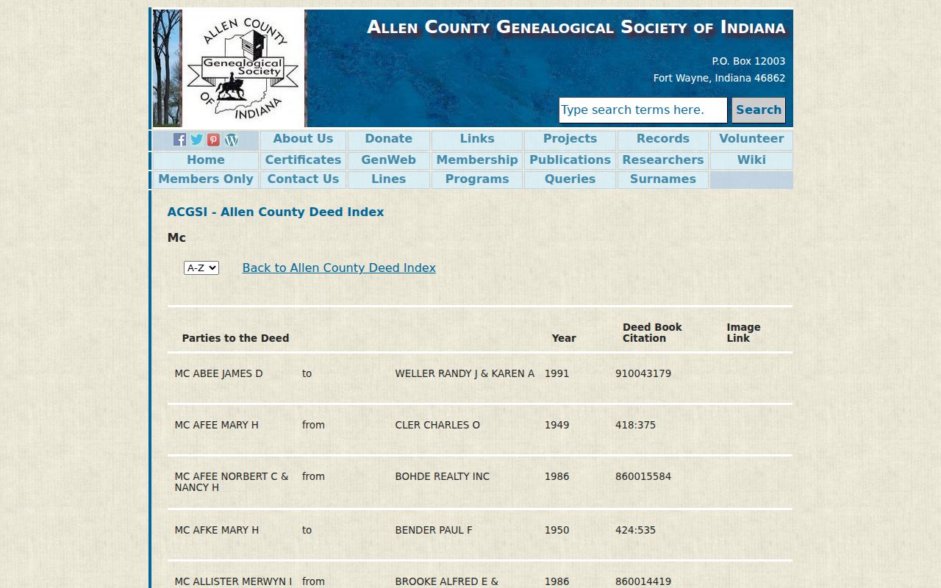This screenshot has height=588, width=941.
Task: Go to the Home page
Action: pyautogui.click(x=206, y=160)
